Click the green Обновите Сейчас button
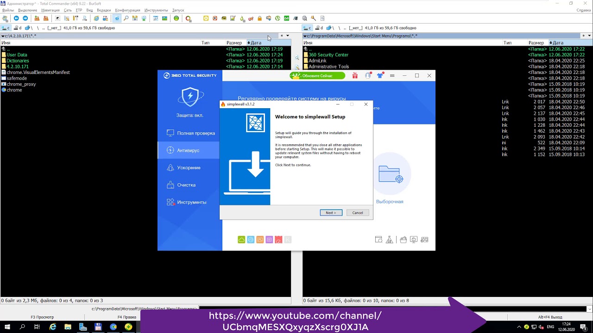593x333 pixels. [x=317, y=75]
